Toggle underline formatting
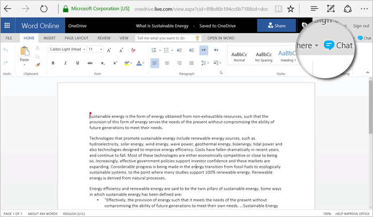The width and height of the screenshot is (373, 217). [x=78, y=63]
